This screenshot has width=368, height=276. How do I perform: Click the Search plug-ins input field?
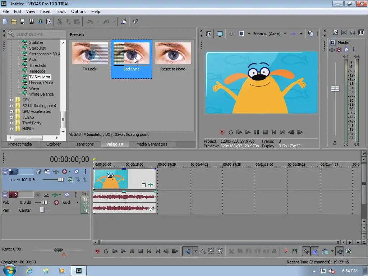37,34
